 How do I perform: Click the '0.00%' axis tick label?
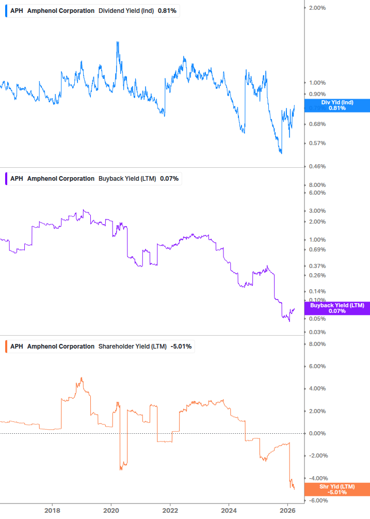tap(317, 434)
